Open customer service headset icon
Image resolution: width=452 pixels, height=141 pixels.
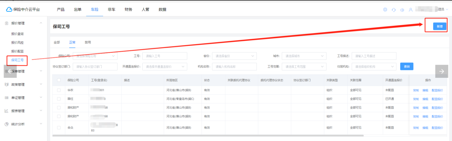click(393, 10)
